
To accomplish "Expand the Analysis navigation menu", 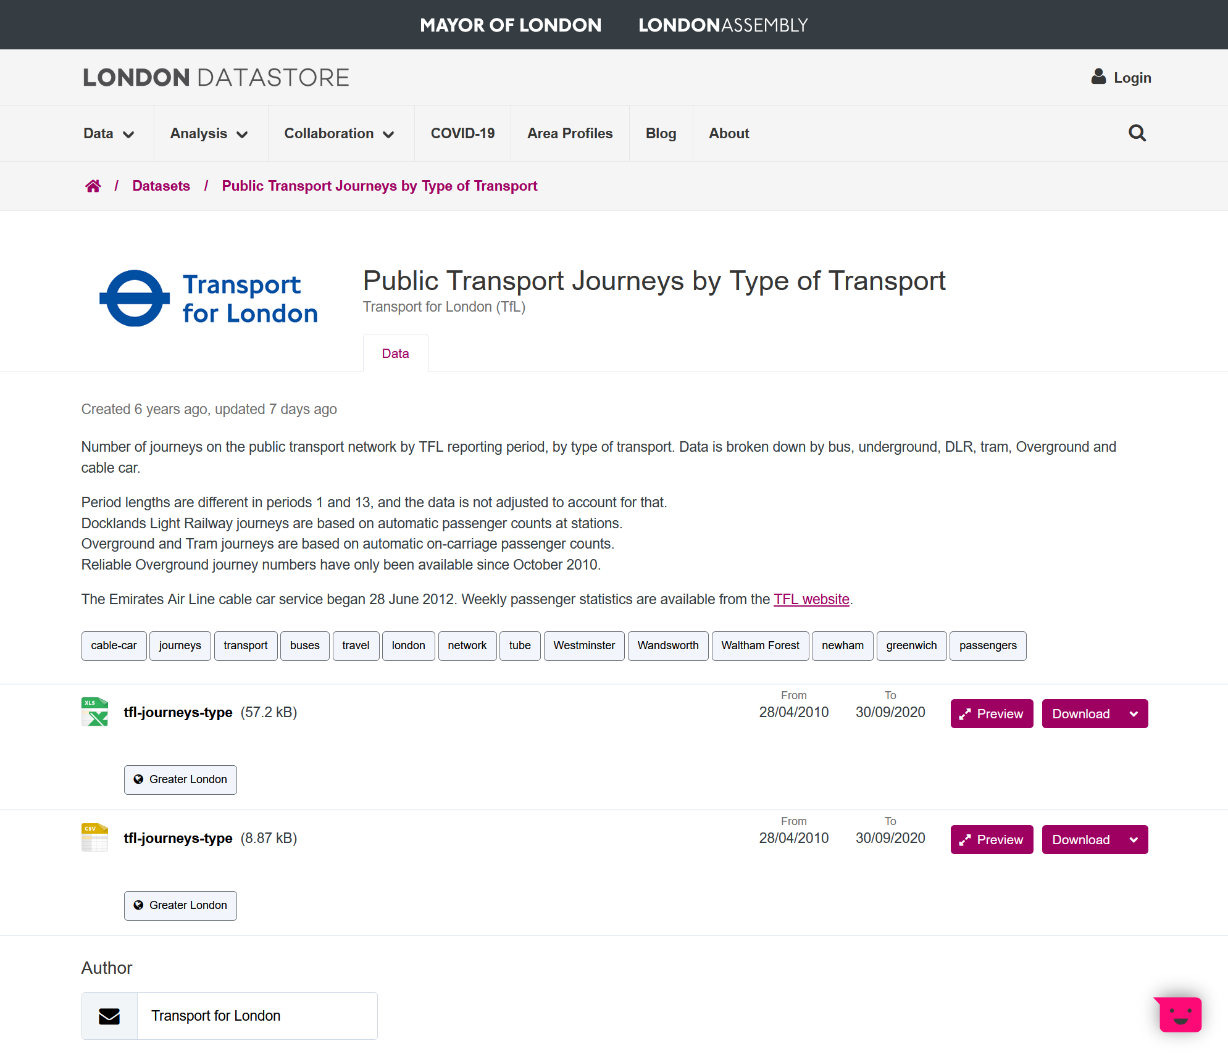I will click(209, 133).
